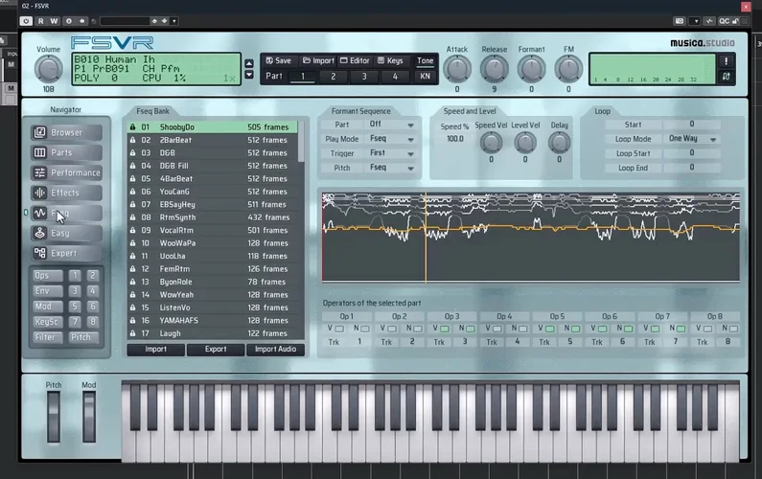Open Parts page in the Navigator
Screen dimensions: 762x479
(x=66, y=152)
